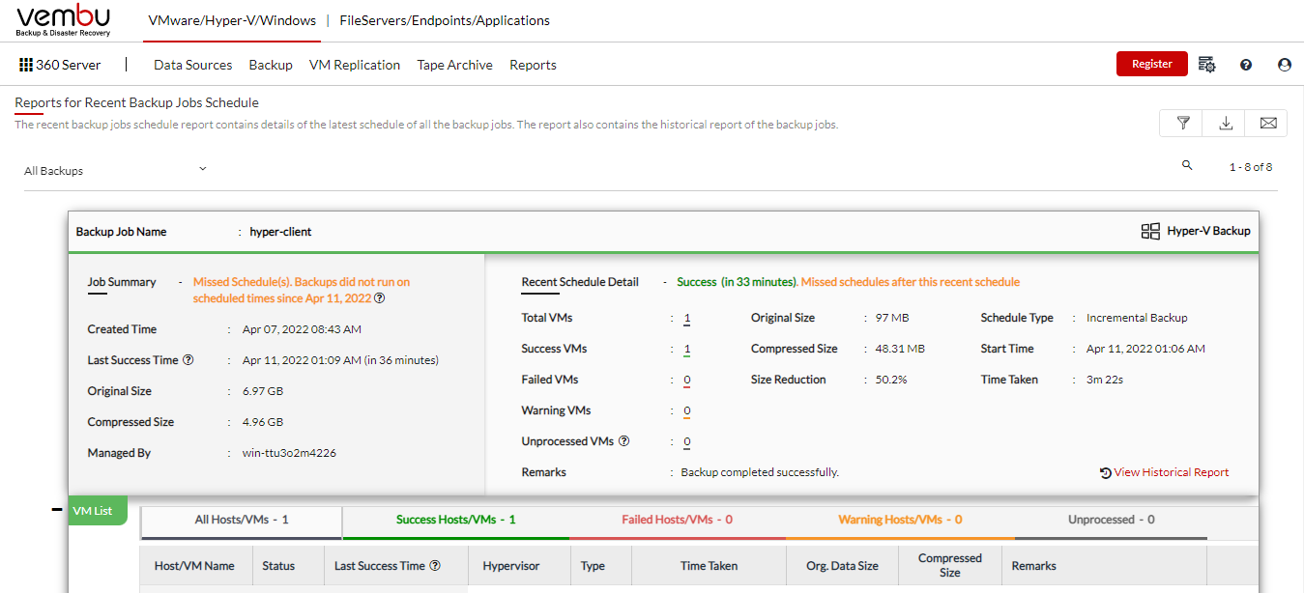Click the history icon near View Historical Report
Image resolution: width=1304 pixels, height=593 pixels.
pos(1106,473)
